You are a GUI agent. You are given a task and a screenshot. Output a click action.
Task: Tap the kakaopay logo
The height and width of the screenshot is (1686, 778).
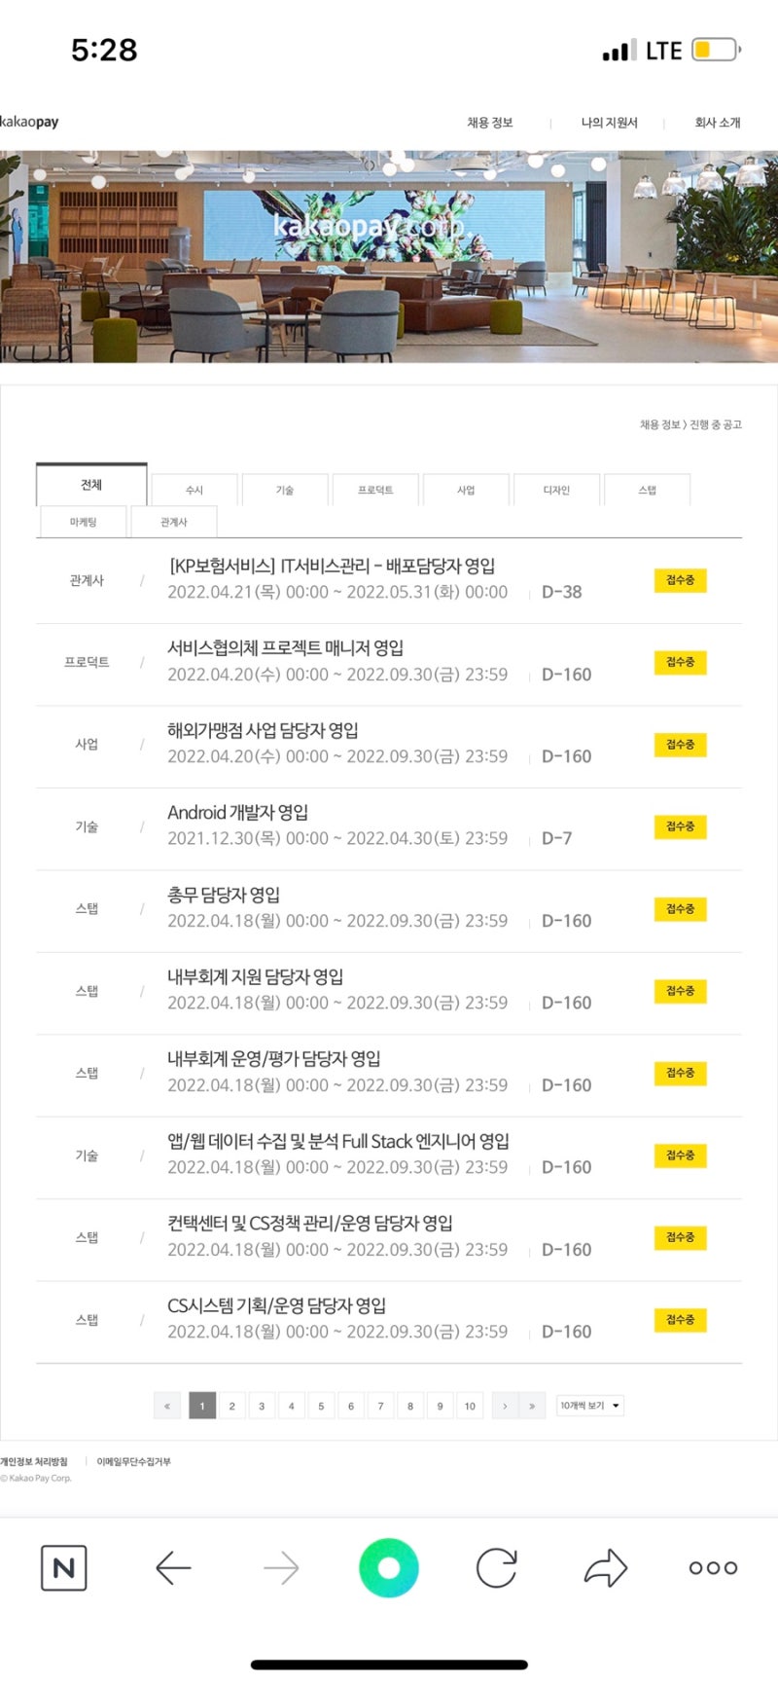click(30, 122)
